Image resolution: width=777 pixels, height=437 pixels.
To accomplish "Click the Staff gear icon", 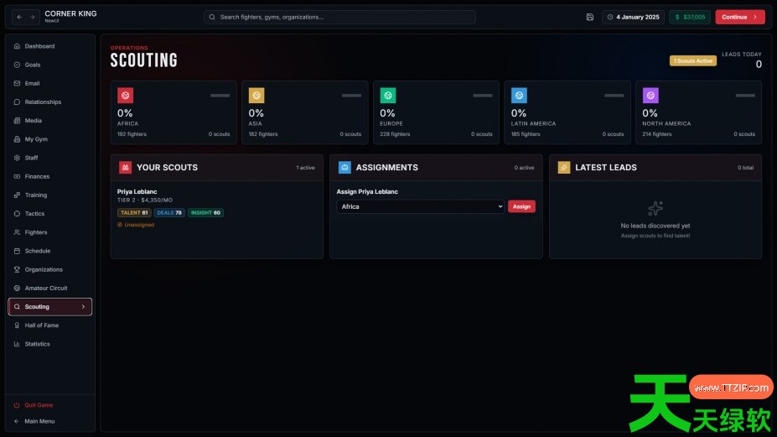I will coord(17,158).
